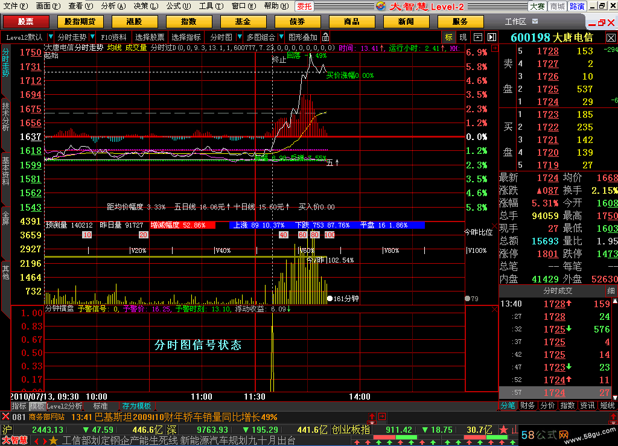The height and width of the screenshot is (446, 618).
Task: Switch to the 标准 bottom tab
Action: pos(100,406)
